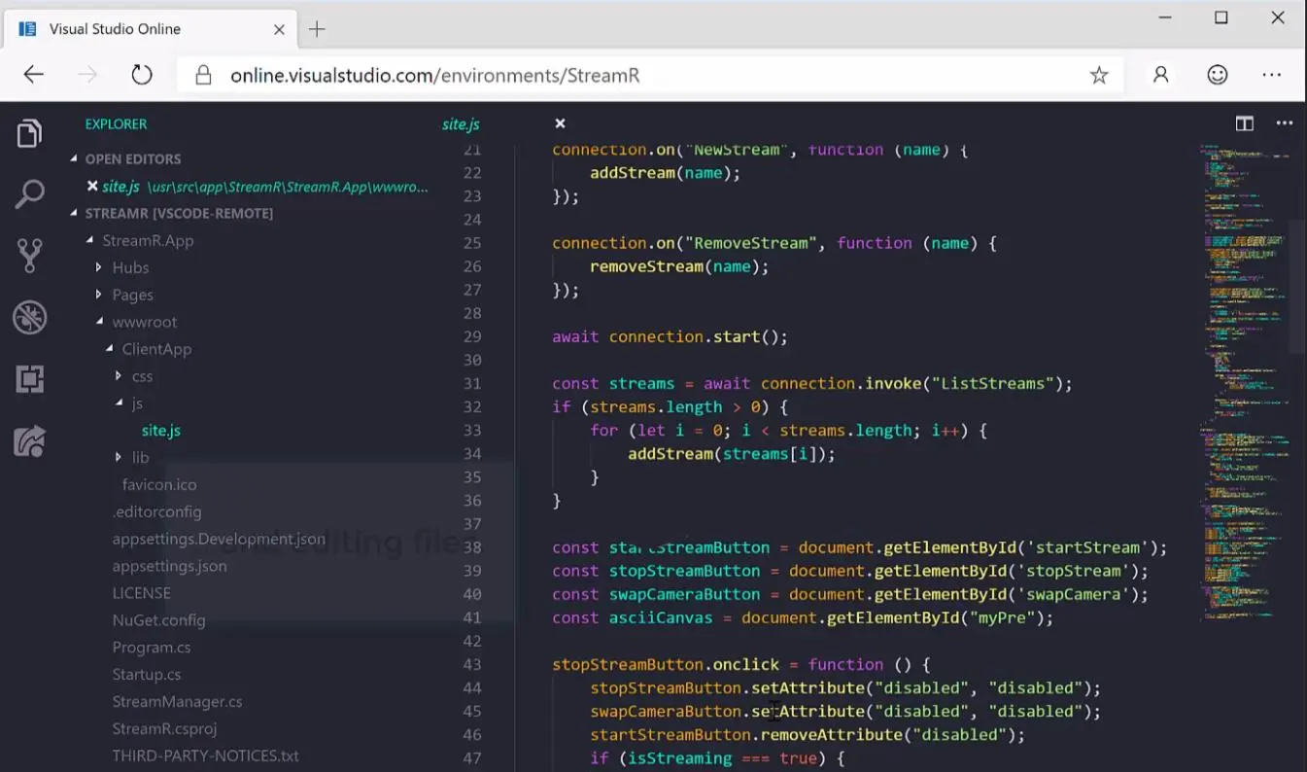
Task: Open the Live Share view in Activity Bar
Action: pyautogui.click(x=28, y=440)
